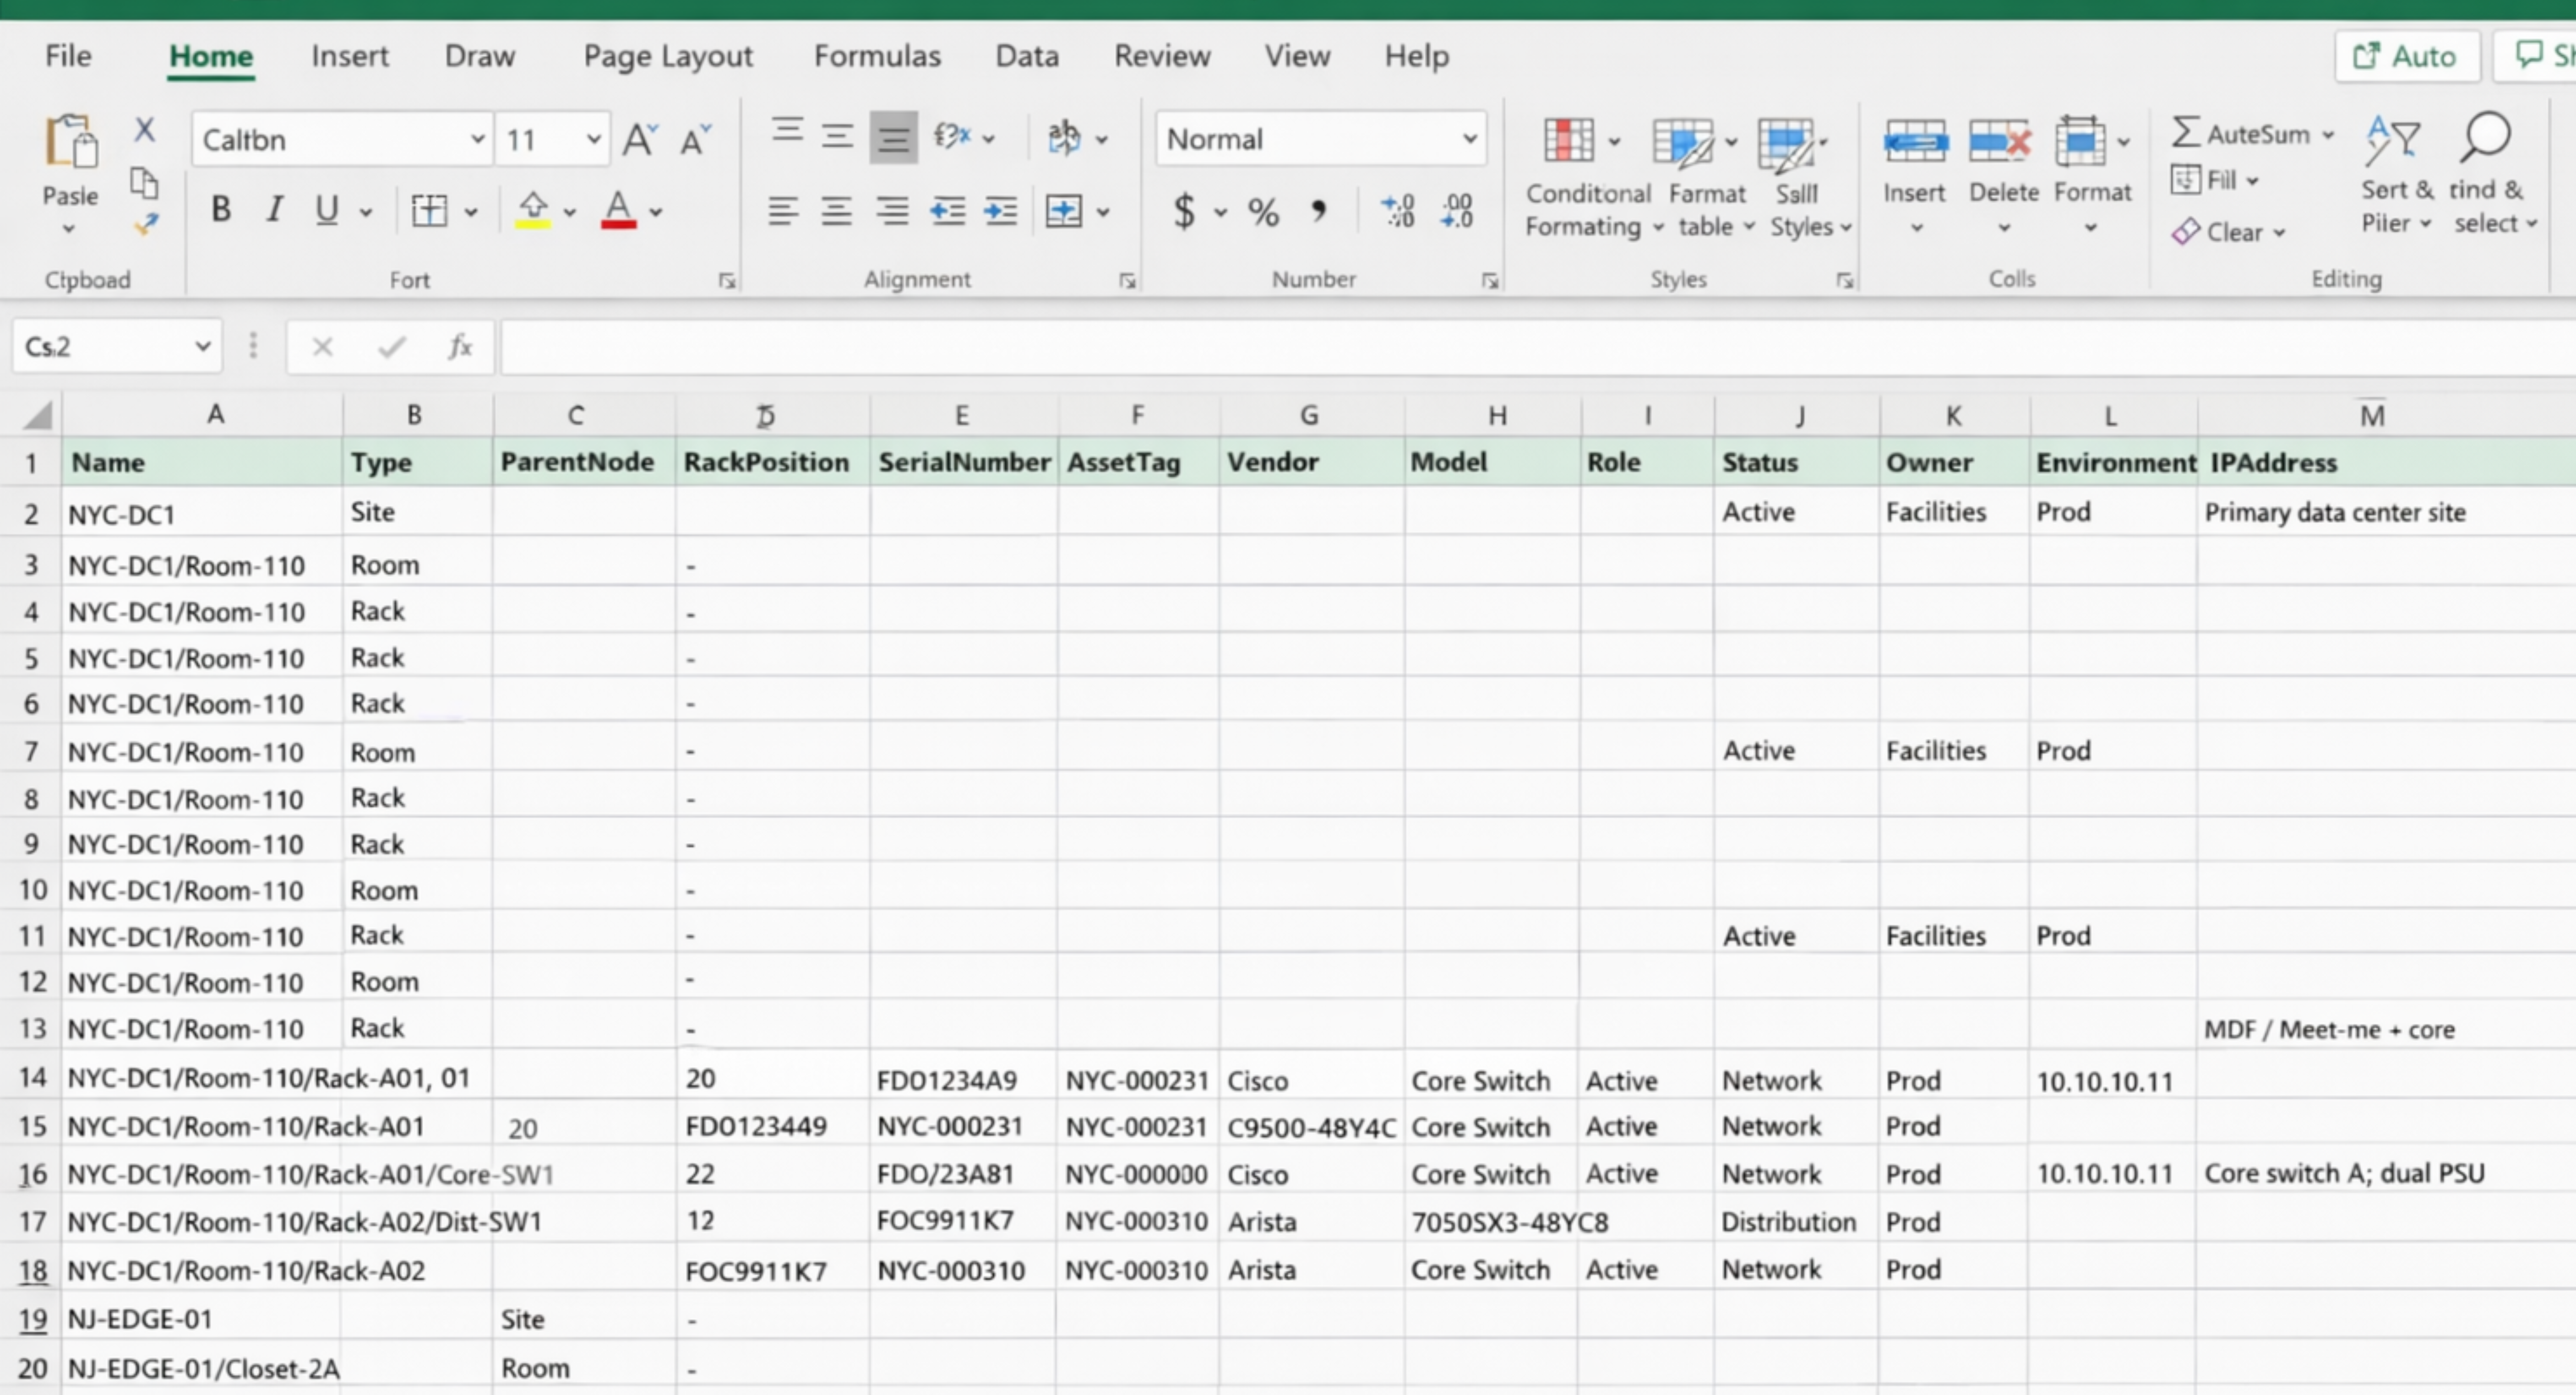The width and height of the screenshot is (2576, 1395).
Task: Click the Auto button near top right
Action: point(2405,56)
